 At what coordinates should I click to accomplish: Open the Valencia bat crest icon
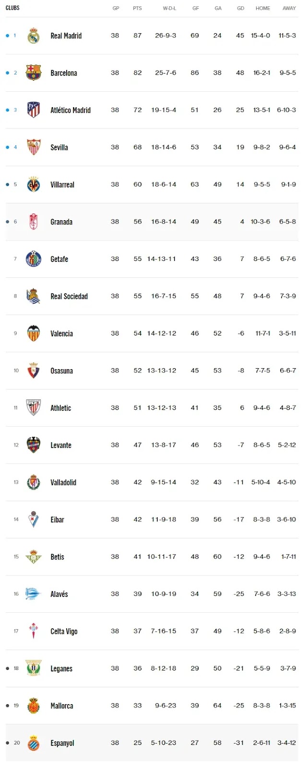pyautogui.click(x=33, y=333)
